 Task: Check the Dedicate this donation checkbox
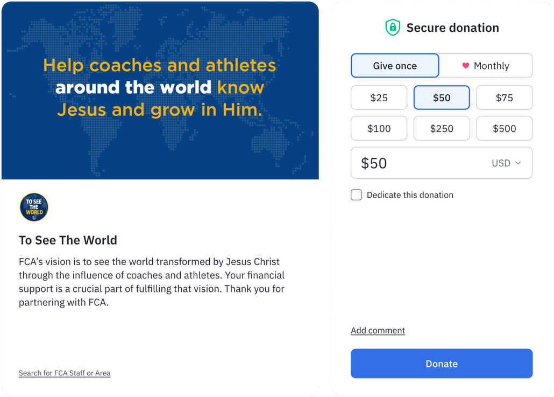[x=356, y=195]
